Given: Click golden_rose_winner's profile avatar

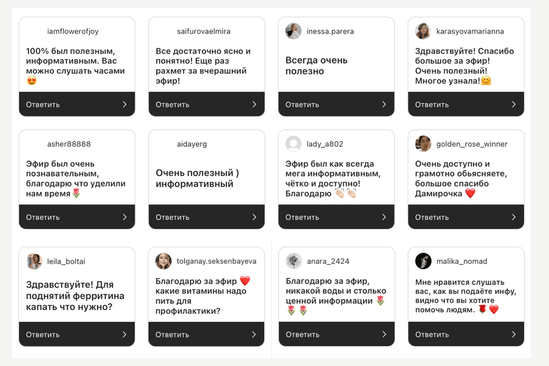Looking at the screenshot, I should (x=423, y=144).
